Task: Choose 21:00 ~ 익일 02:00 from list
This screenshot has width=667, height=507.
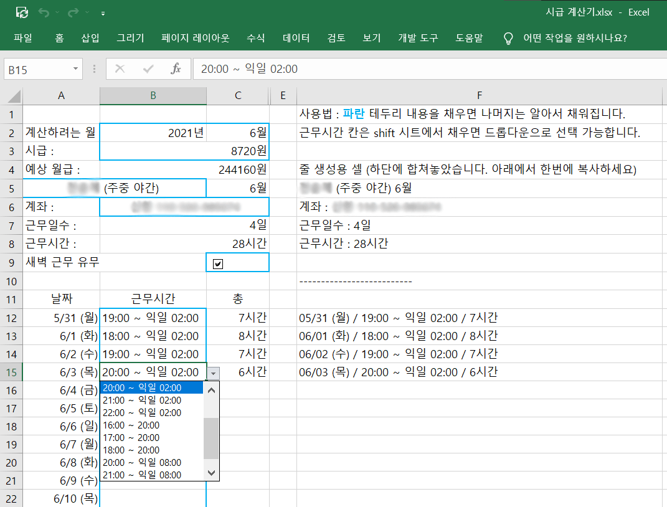Action: click(152, 400)
